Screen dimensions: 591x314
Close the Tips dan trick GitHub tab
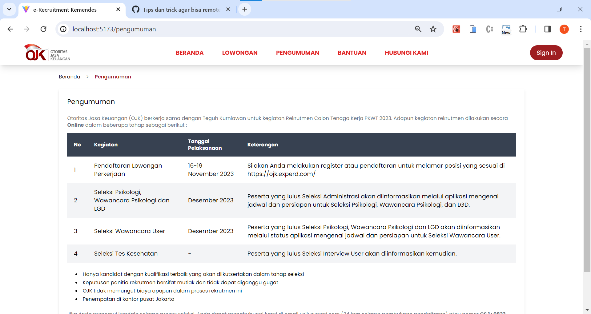click(228, 10)
